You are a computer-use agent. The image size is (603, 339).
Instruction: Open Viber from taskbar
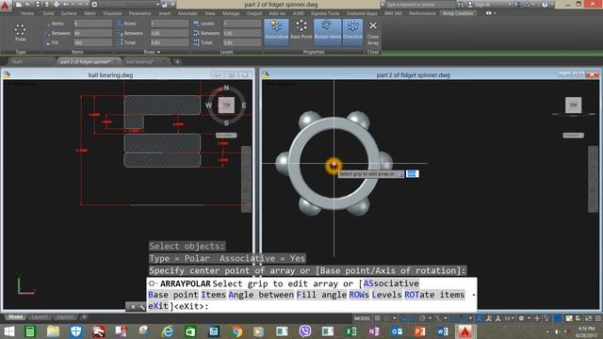pos(304,331)
